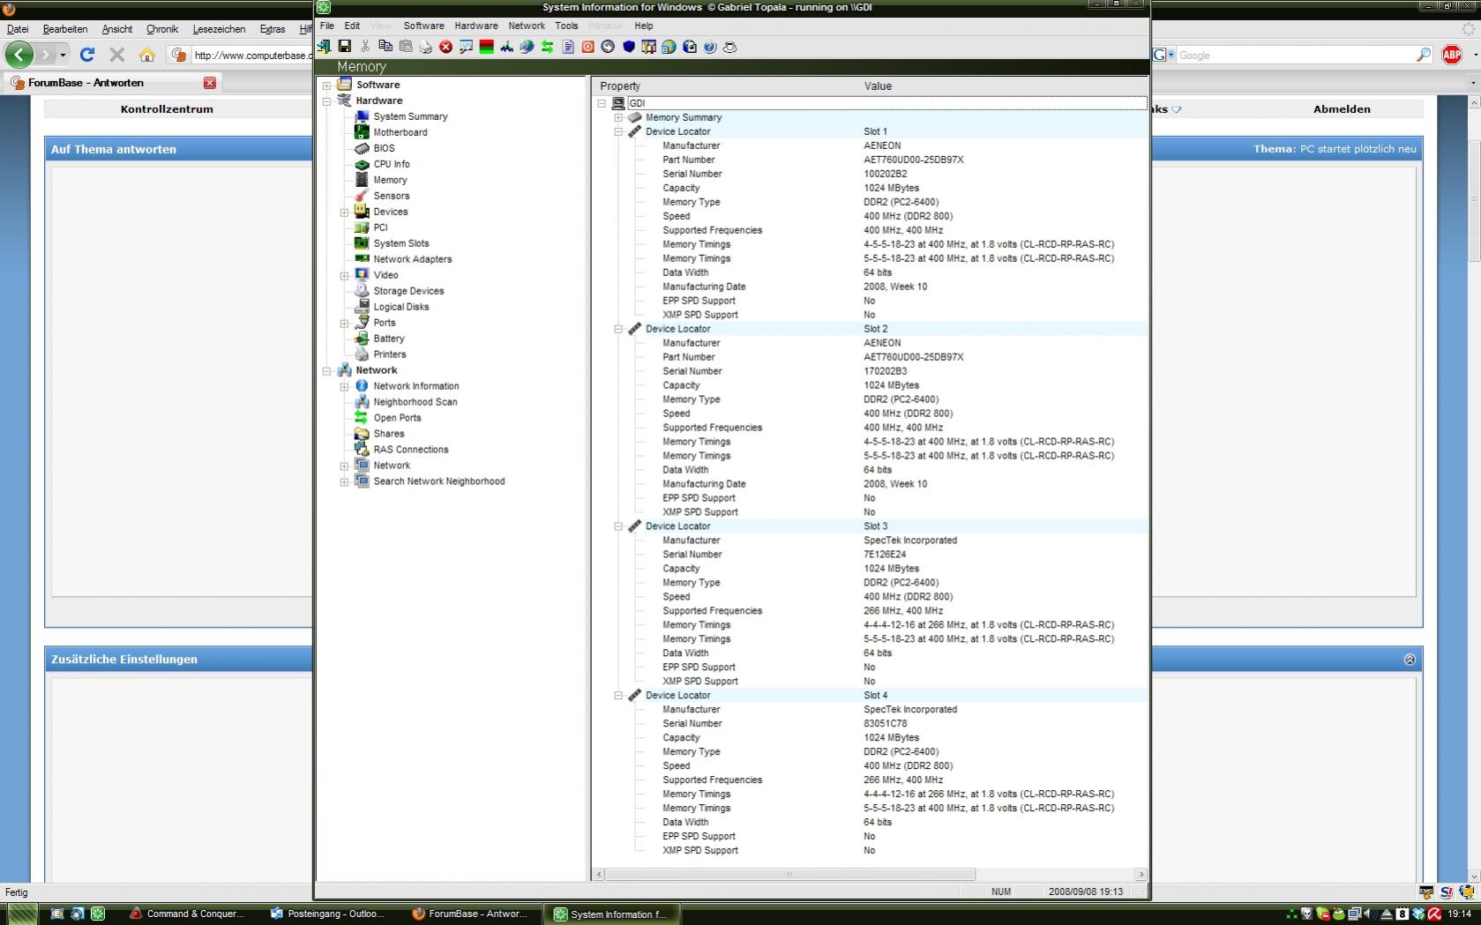Open the Tools menu
1481x925 pixels.
click(x=566, y=26)
